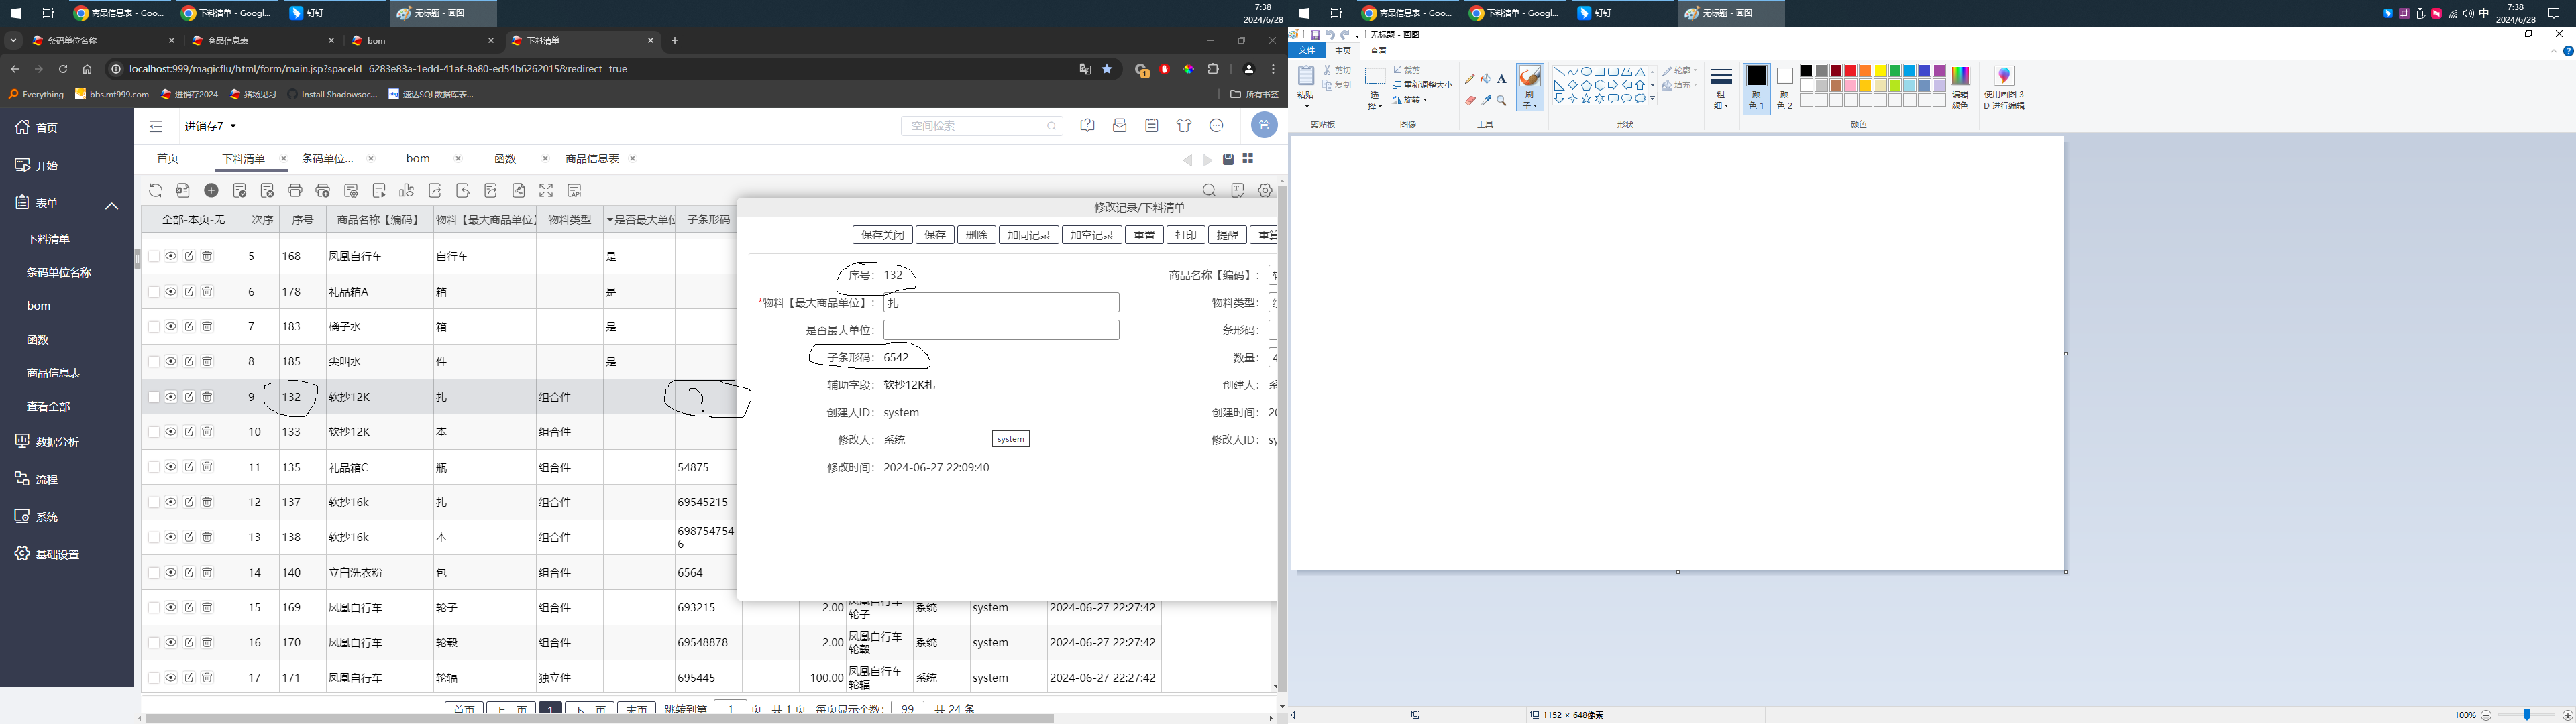Choose the five-point star shape in Paint

(1586, 99)
